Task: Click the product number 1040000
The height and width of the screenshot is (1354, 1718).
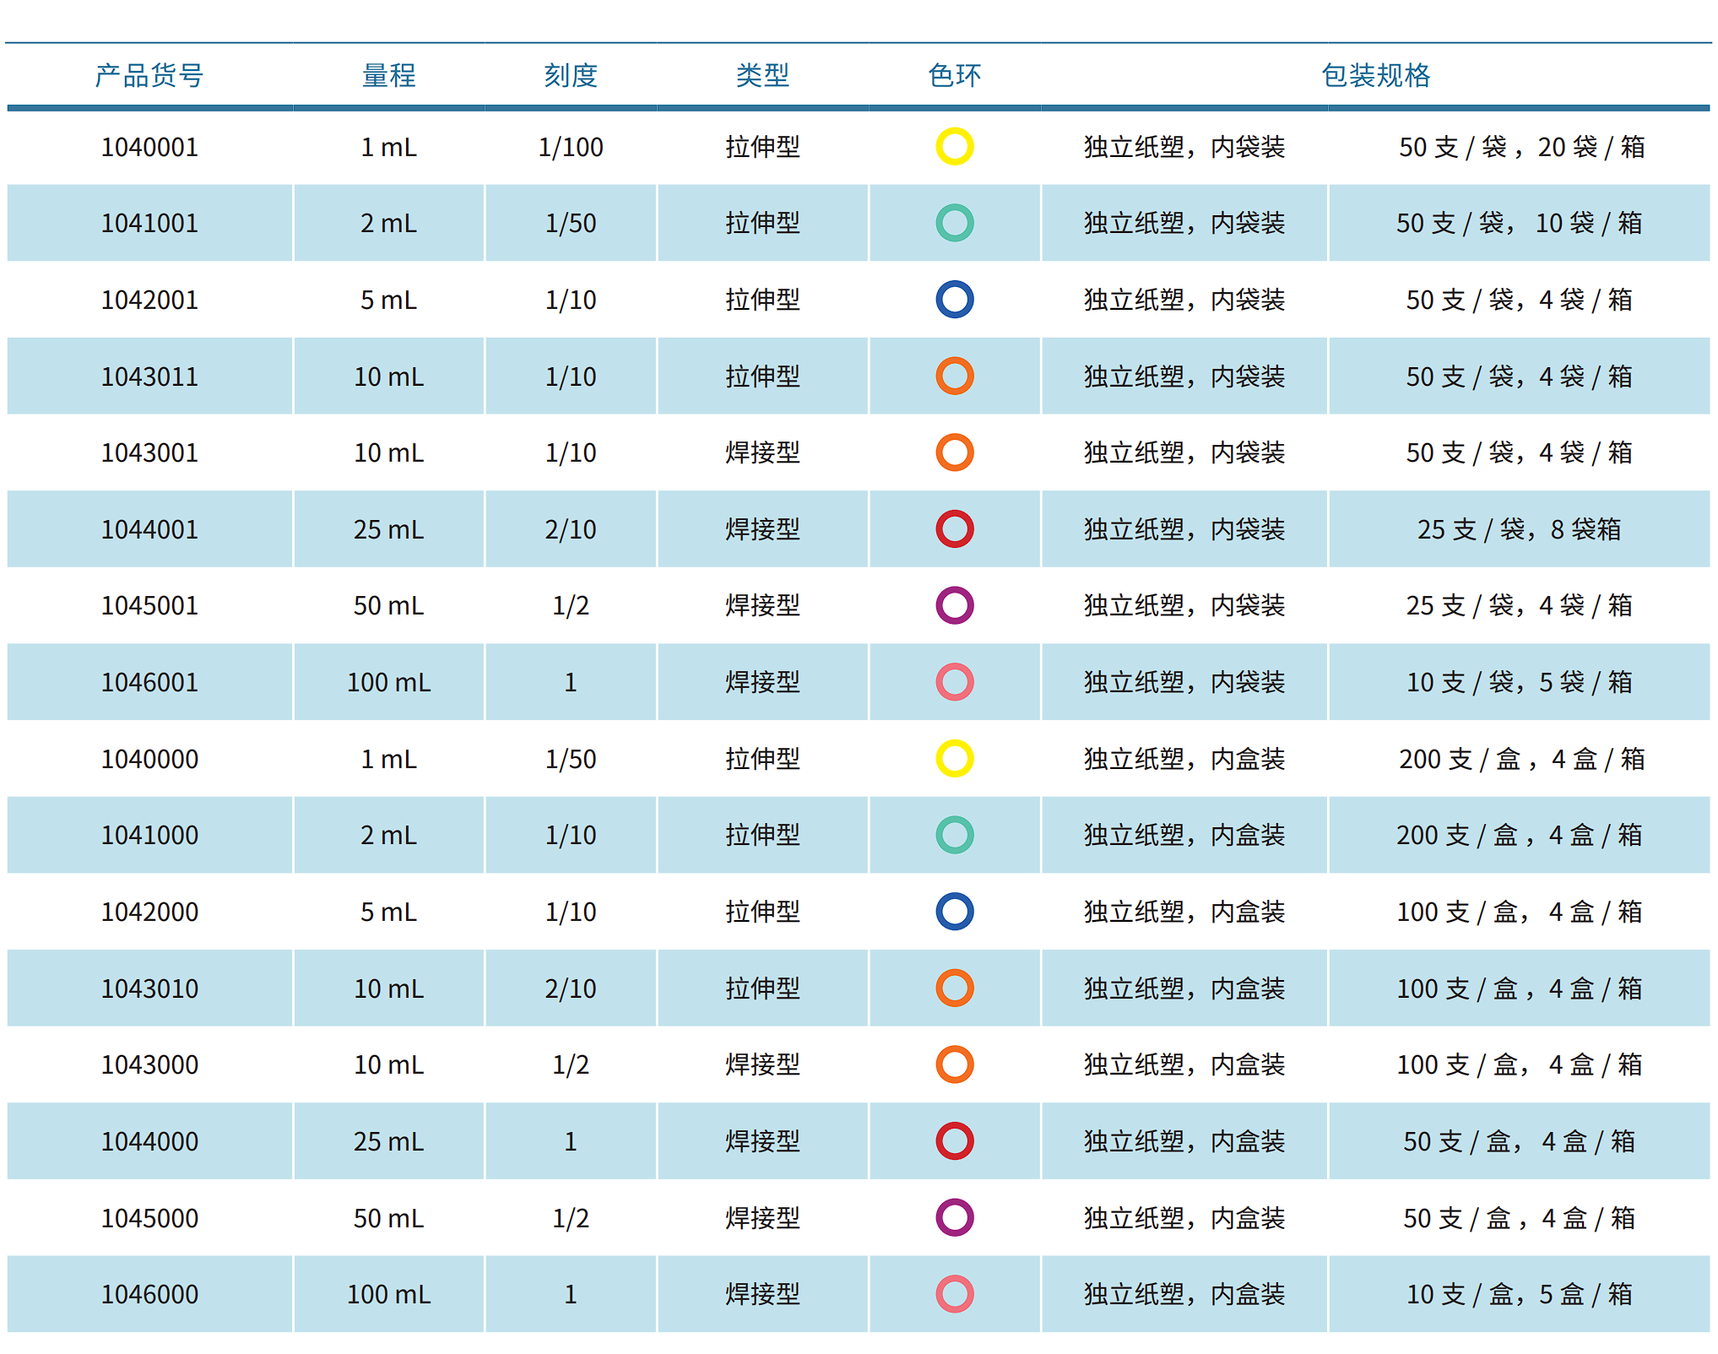Action: tap(149, 759)
